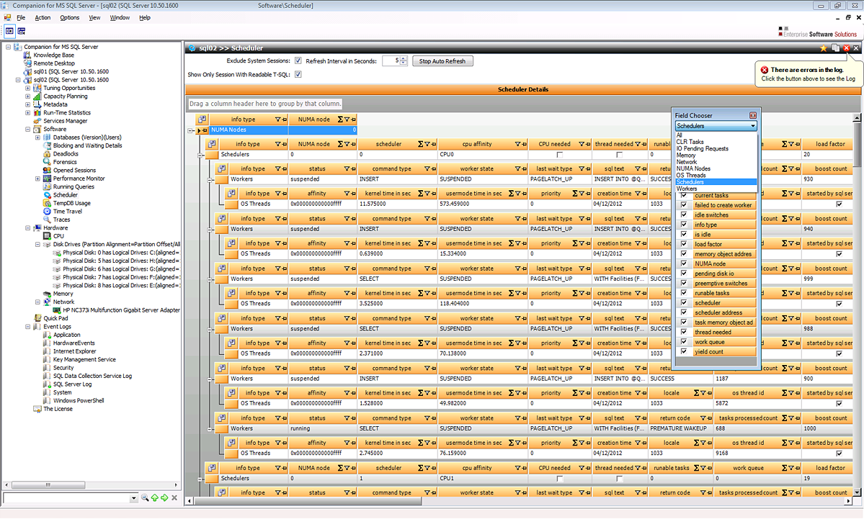The width and height of the screenshot is (864, 519).
Task: Click the search magnifier icon below tree
Action: pyautogui.click(x=145, y=497)
